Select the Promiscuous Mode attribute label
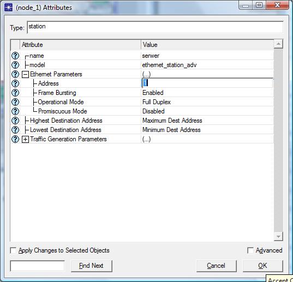The image size is (293, 282). pyautogui.click(x=62, y=111)
